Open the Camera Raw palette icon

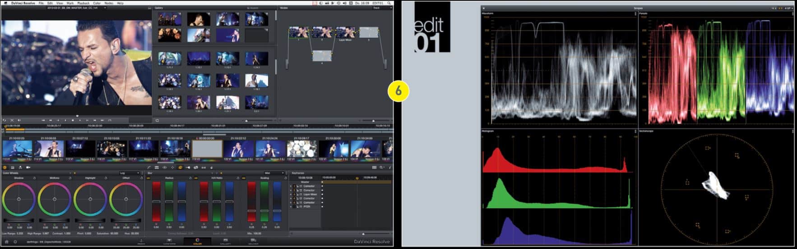coord(28,168)
